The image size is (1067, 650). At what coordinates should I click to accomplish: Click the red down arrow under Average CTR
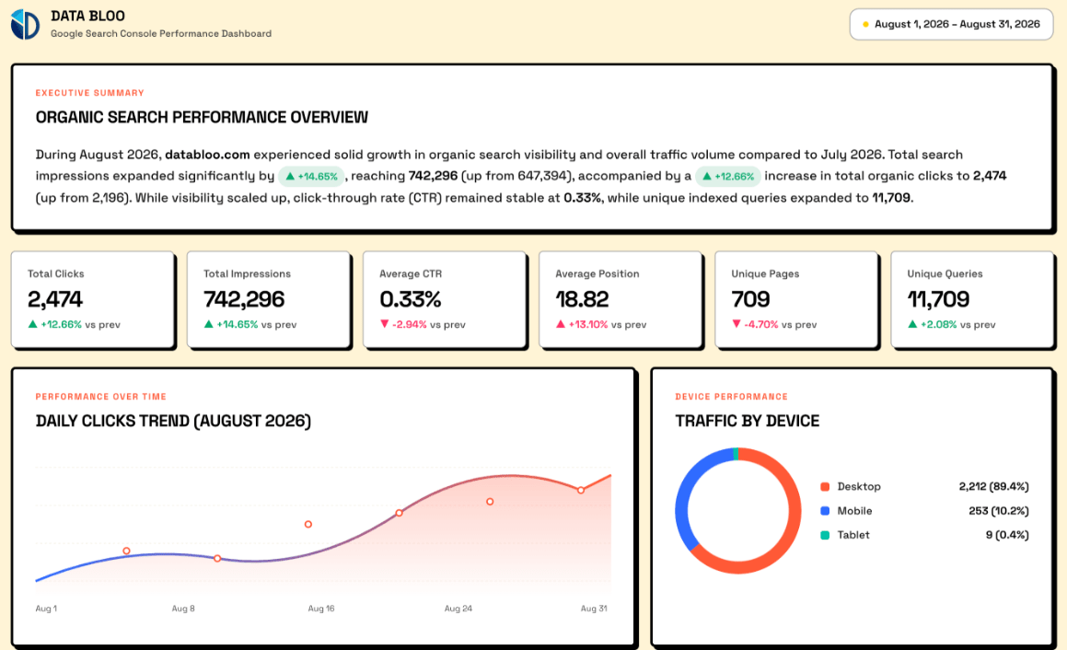click(385, 324)
